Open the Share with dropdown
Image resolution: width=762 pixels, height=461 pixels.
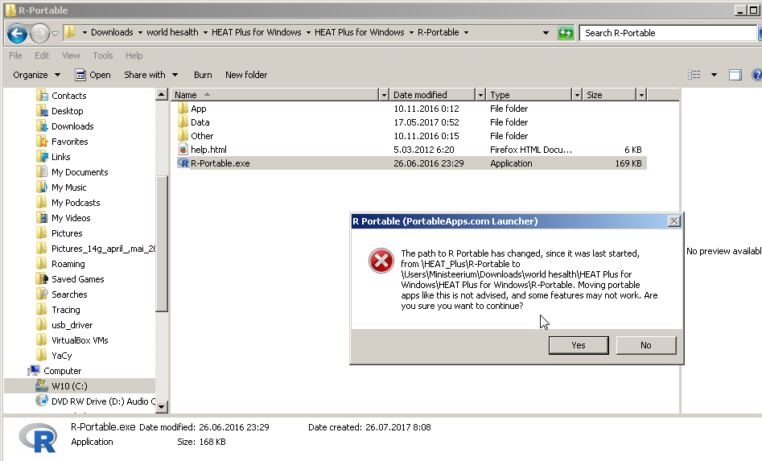(150, 75)
